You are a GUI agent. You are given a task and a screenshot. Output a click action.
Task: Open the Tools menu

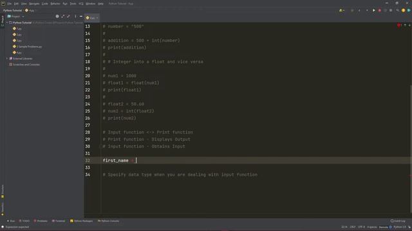click(x=73, y=4)
